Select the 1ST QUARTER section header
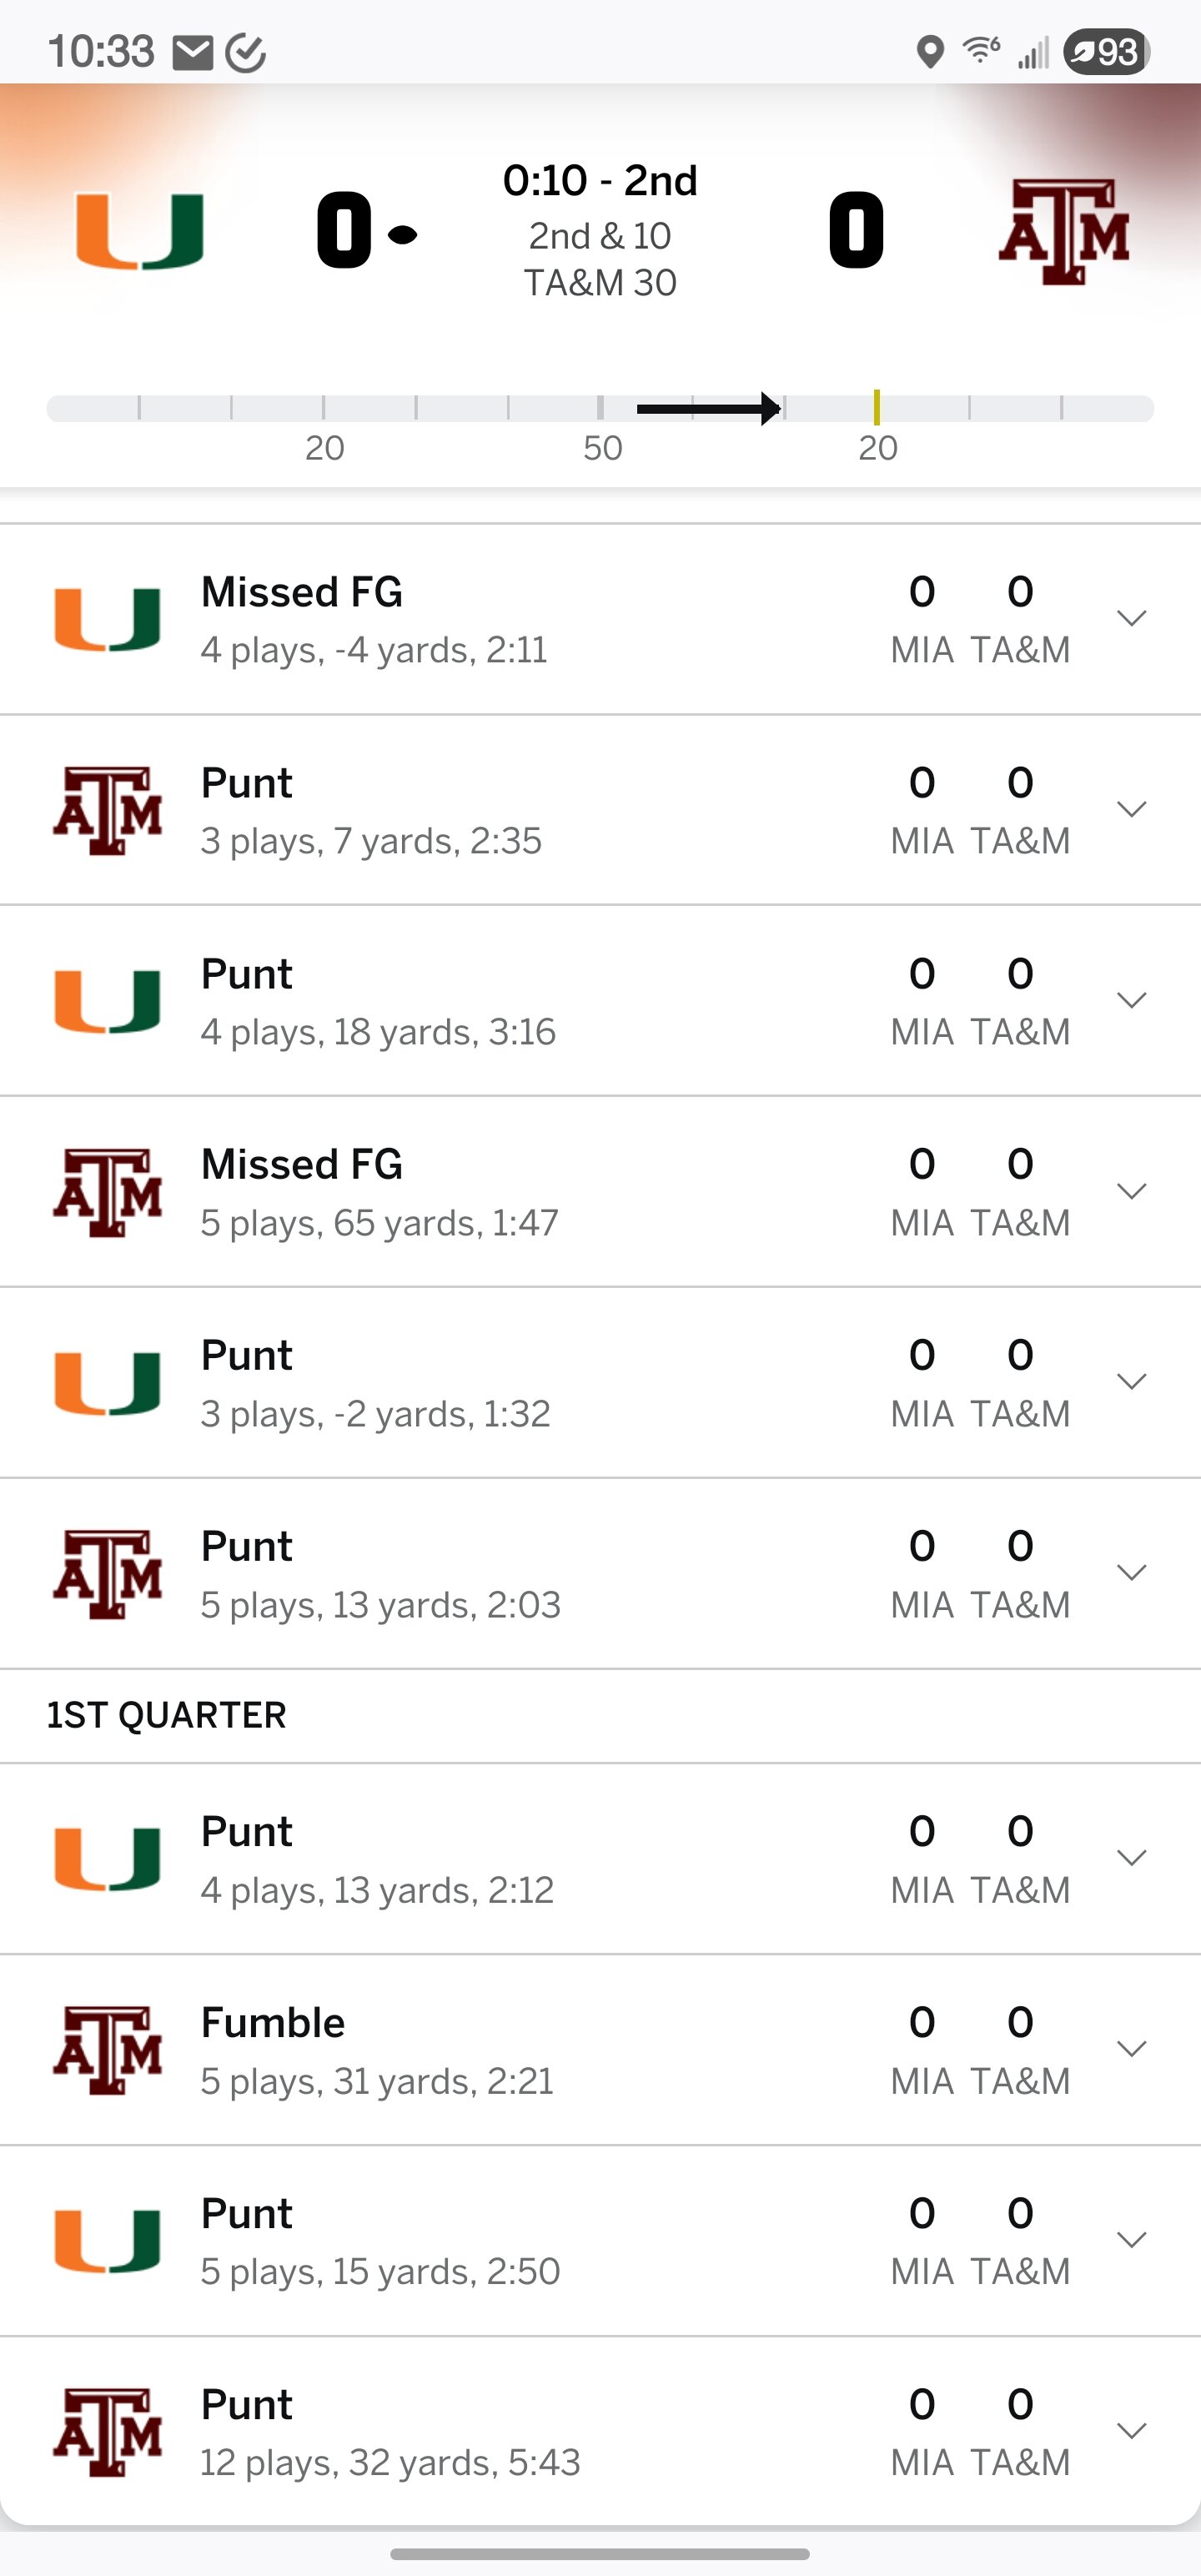Viewport: 1201px width, 2576px height. coord(167,1715)
